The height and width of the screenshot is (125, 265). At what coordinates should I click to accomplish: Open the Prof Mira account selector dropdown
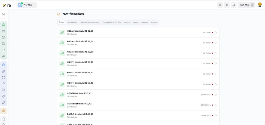pyautogui.click(x=27, y=5)
